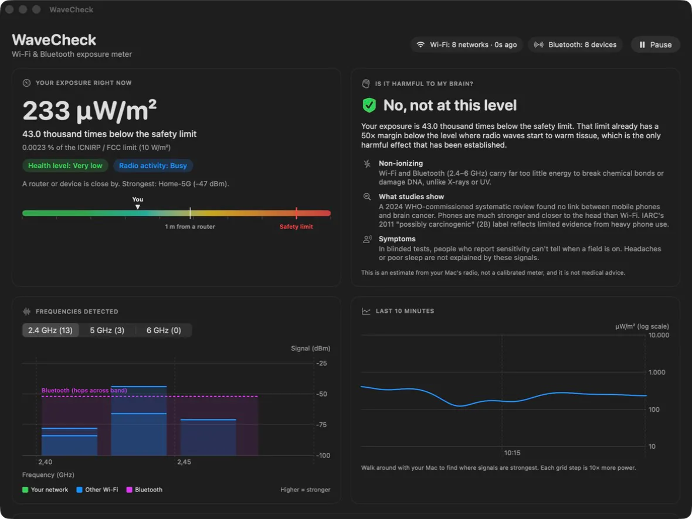The image size is (692, 519).
Task: Click the "0.0023 % of the ICNIRP / FCC limit" text
Action: pyautogui.click(x=97, y=147)
